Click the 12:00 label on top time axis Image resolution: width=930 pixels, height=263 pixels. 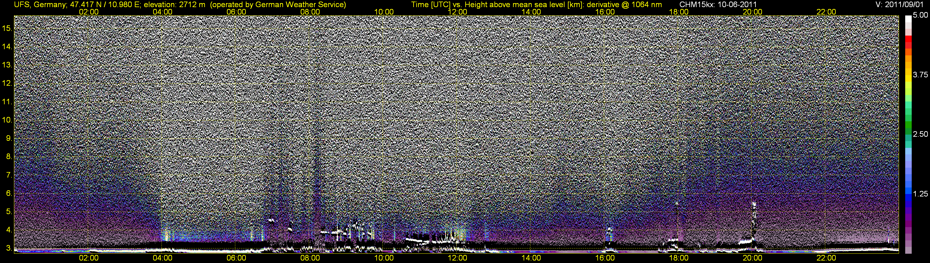pyautogui.click(x=458, y=12)
